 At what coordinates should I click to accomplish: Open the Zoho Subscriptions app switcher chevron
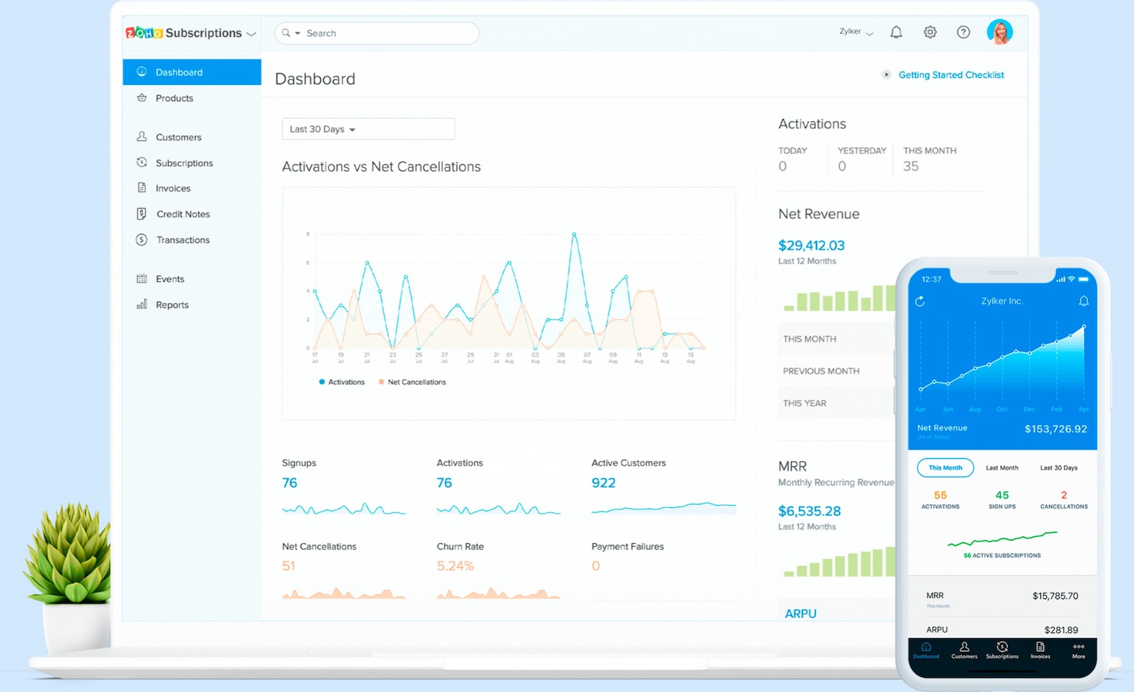click(x=252, y=33)
